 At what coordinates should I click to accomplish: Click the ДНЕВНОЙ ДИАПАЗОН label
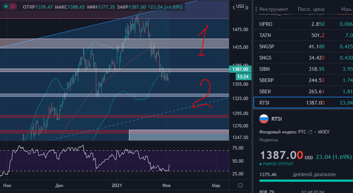pyautogui.click(x=314, y=175)
